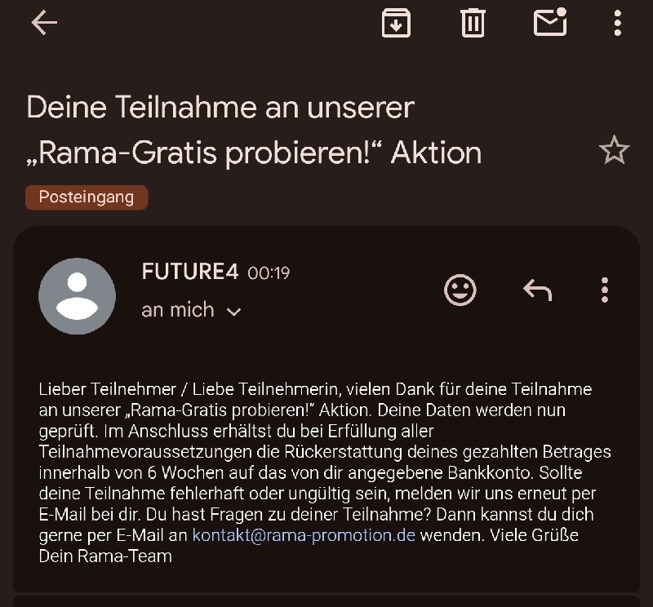Viewport: 653px width, 607px height.
Task: Reply to the FUTURE4 message
Action: coord(536,290)
